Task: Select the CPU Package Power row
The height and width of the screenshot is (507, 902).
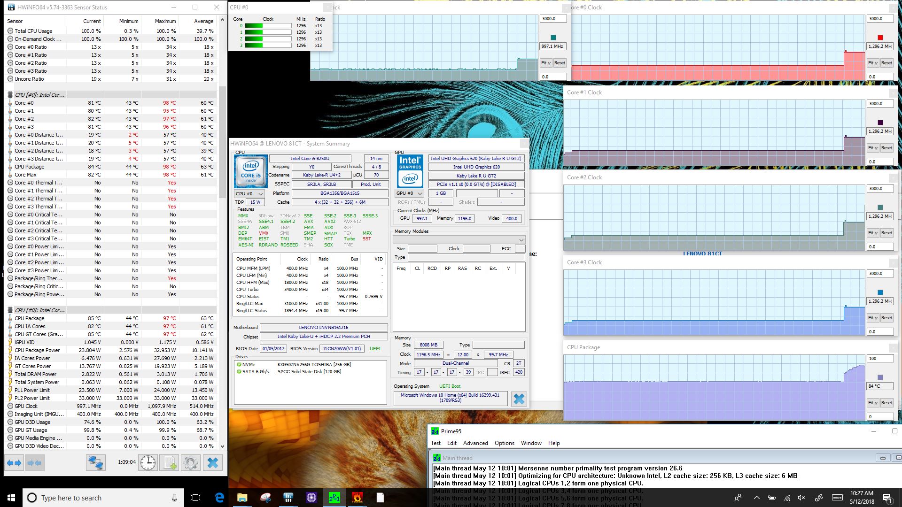Action: click(111, 350)
